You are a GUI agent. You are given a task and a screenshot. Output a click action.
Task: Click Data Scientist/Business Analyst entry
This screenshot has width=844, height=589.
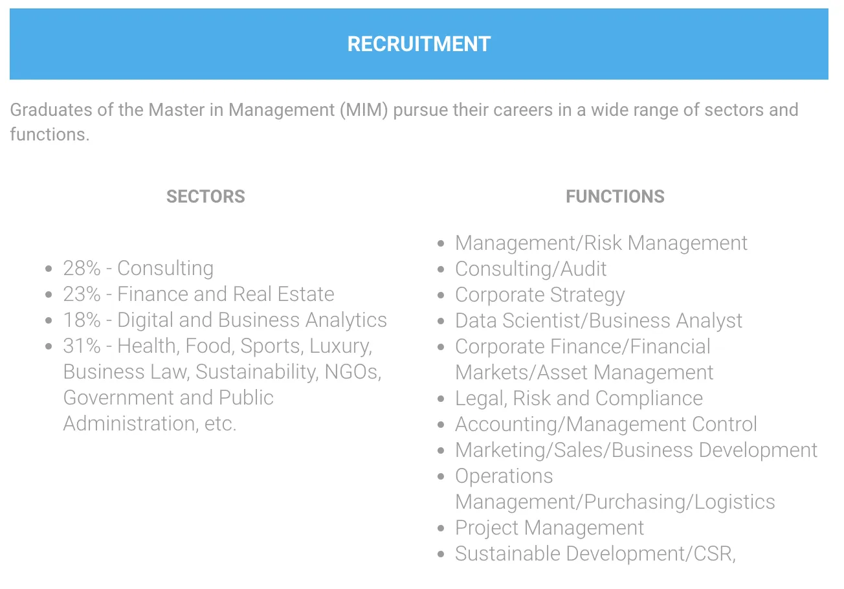[x=598, y=320]
